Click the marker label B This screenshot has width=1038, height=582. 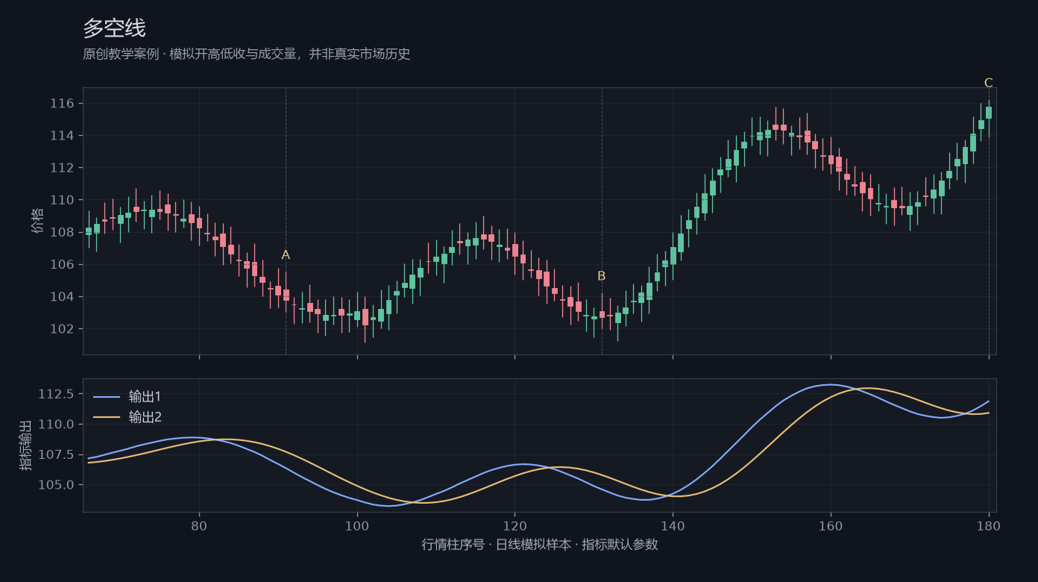[602, 276]
